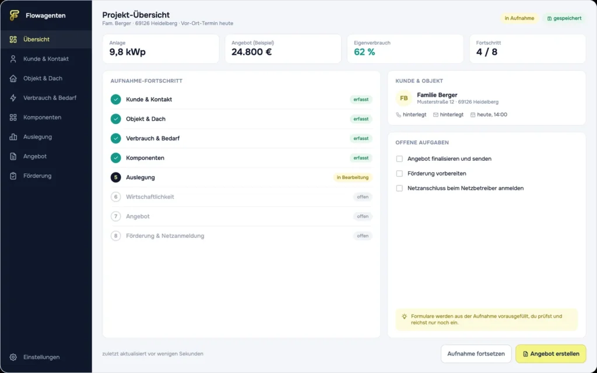This screenshot has height=373, width=597.
Task: Open Übersicht in the sidebar
Action: 46,40
